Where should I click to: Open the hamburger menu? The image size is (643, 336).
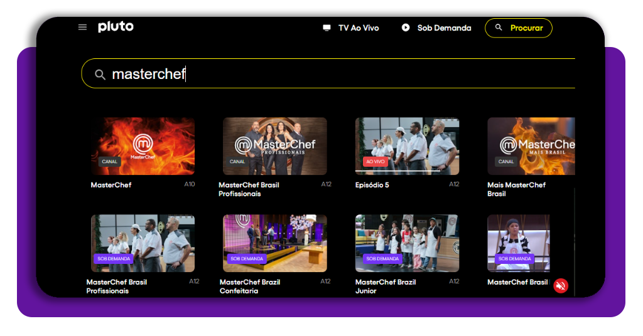82,28
